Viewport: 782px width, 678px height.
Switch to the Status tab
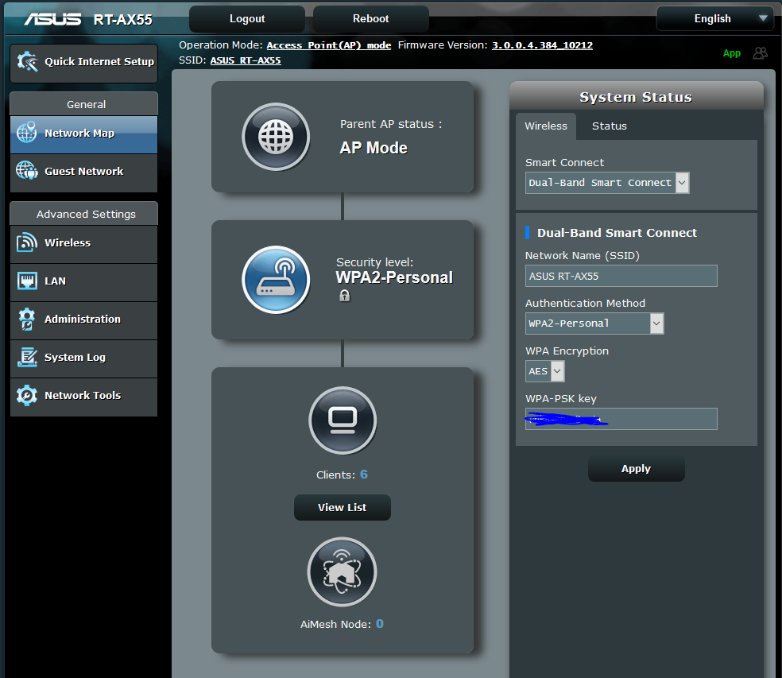(609, 126)
